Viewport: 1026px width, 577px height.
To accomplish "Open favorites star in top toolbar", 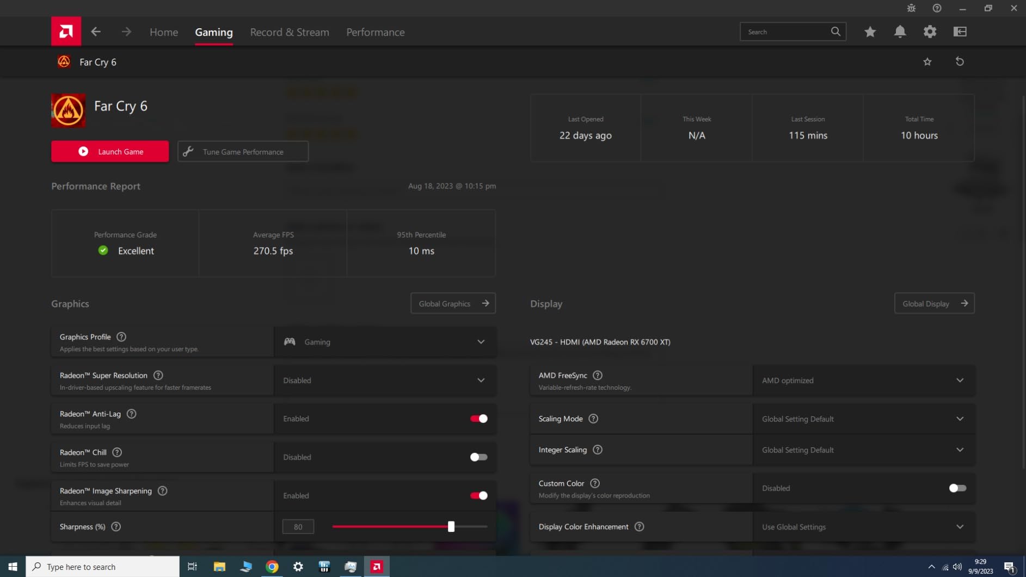I will tap(870, 32).
